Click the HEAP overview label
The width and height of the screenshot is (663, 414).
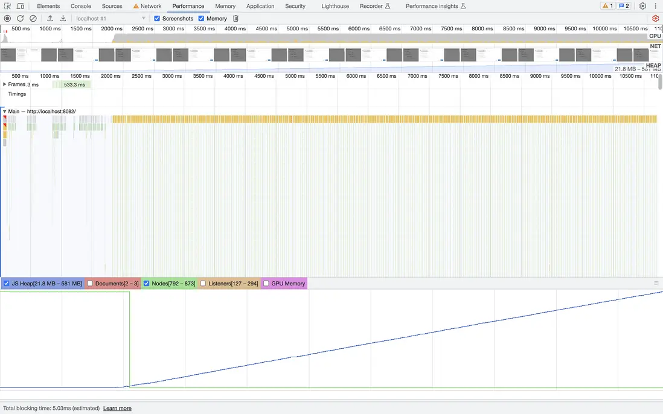653,65
